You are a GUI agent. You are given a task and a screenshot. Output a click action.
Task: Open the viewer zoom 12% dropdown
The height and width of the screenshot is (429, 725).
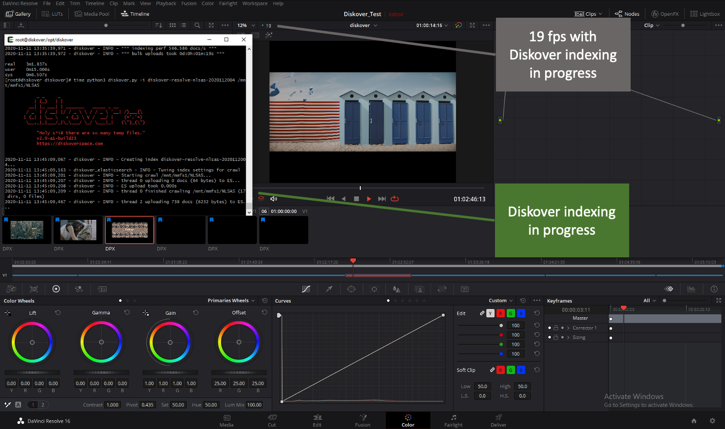(246, 25)
